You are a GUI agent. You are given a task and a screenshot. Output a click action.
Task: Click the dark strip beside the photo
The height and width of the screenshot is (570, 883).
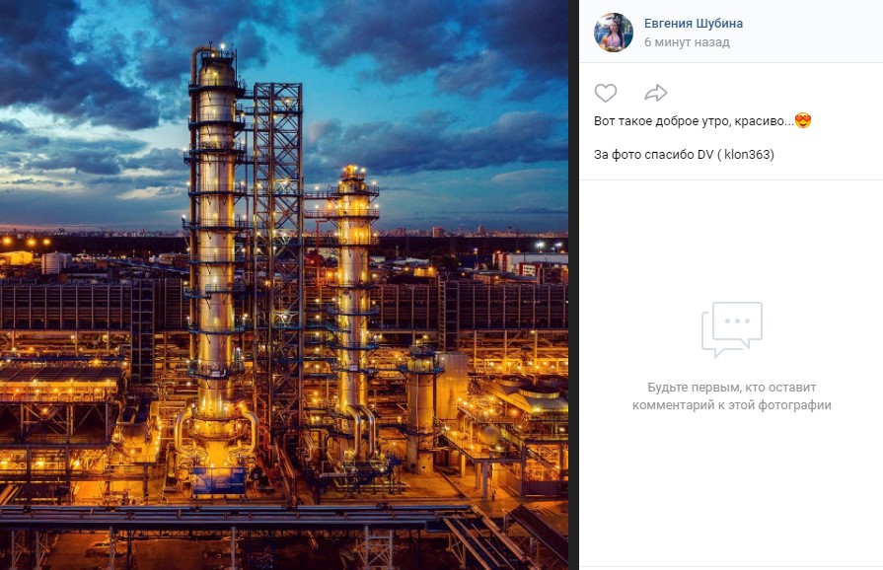tap(573, 296)
